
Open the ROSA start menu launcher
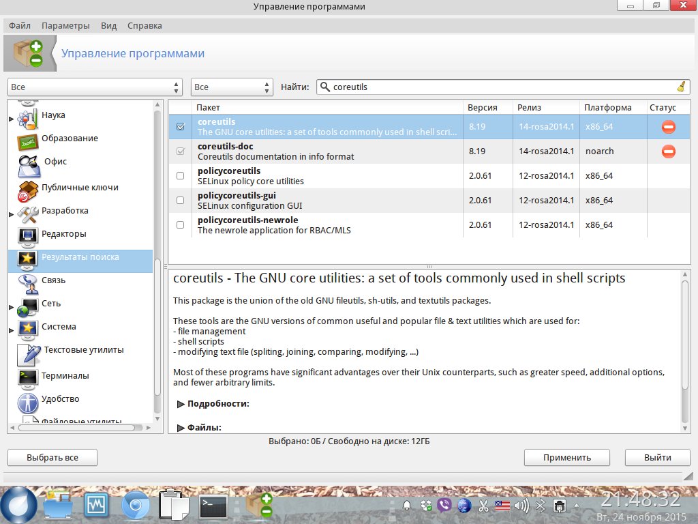(18, 506)
